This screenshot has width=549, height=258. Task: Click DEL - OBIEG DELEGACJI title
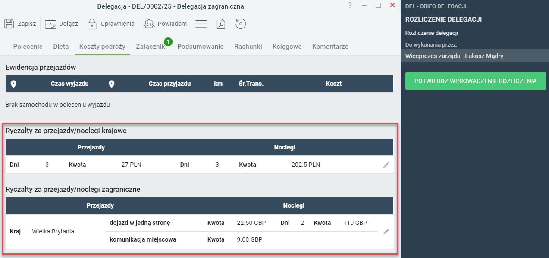point(436,6)
